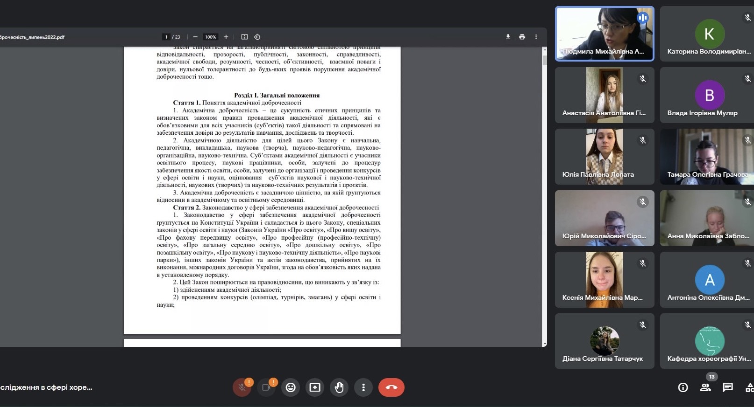Rotate the PDF document
This screenshot has width=754, height=407.
pos(257,37)
